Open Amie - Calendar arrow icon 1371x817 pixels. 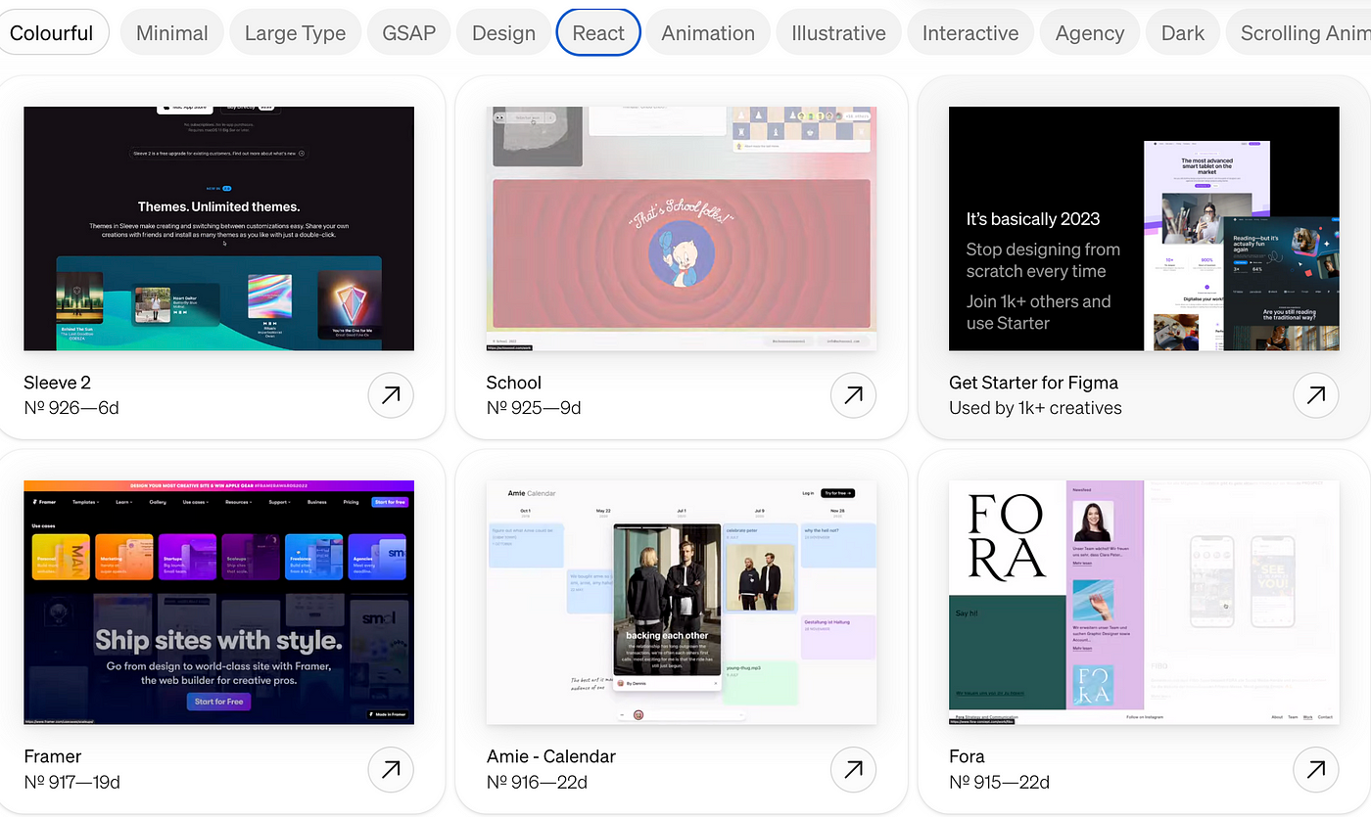853,770
